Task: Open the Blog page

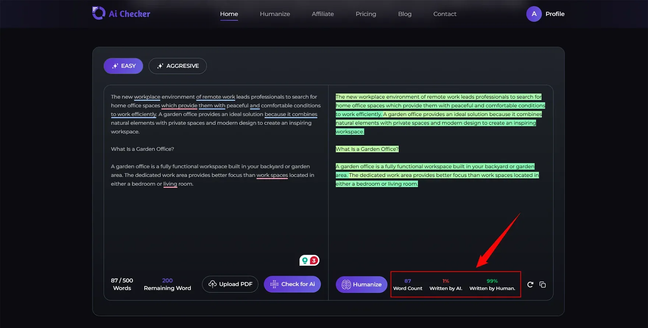Action: (x=405, y=14)
